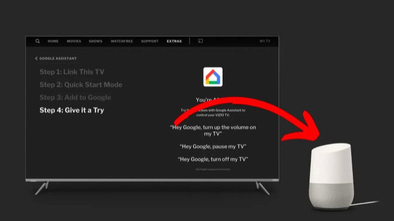Switch to the MOVIES section
Screen dimensions: 394x221
coord(74,41)
